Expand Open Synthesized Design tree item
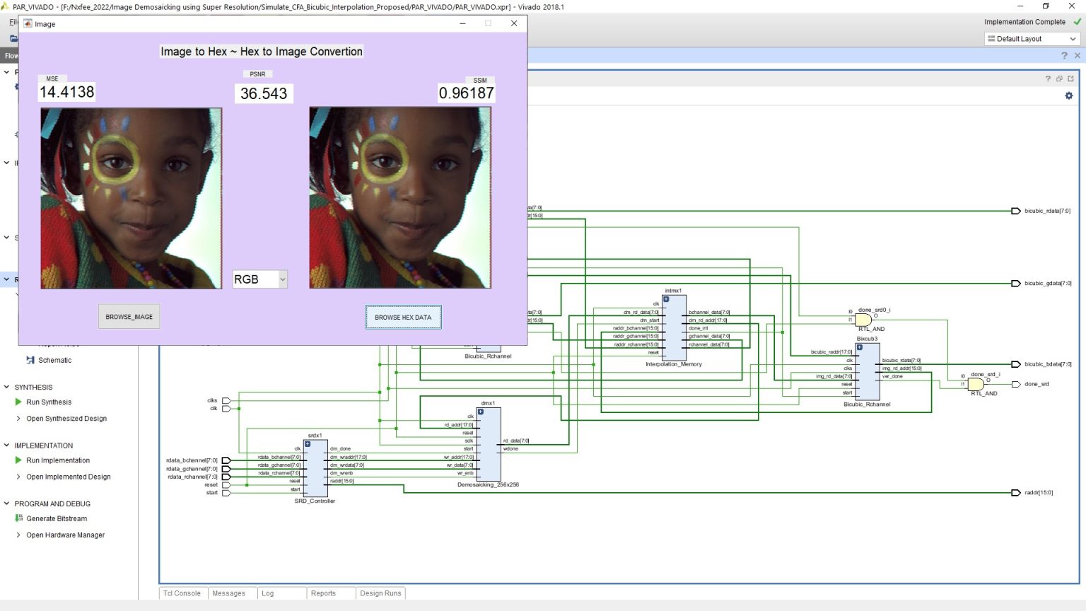Screen dimensions: 1086x611 click(18, 419)
